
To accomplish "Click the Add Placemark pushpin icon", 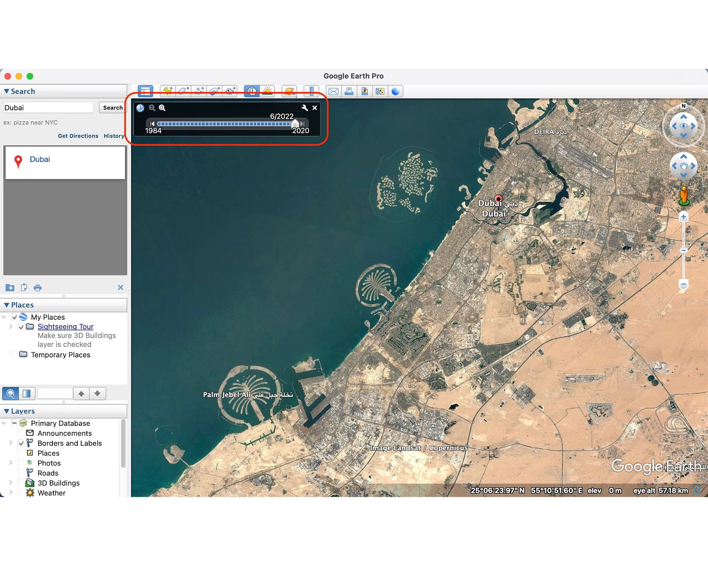I will (168, 91).
